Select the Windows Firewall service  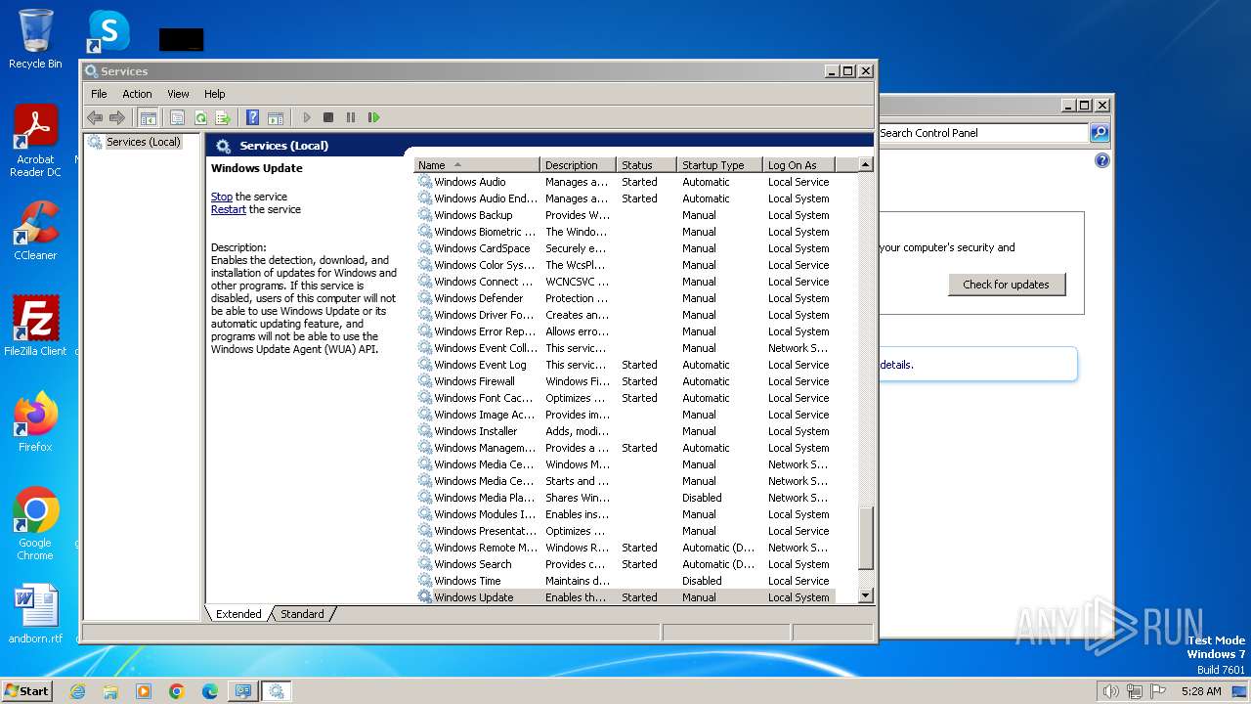(625, 381)
